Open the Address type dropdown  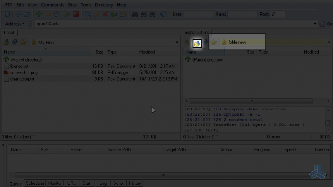(x=15, y=24)
